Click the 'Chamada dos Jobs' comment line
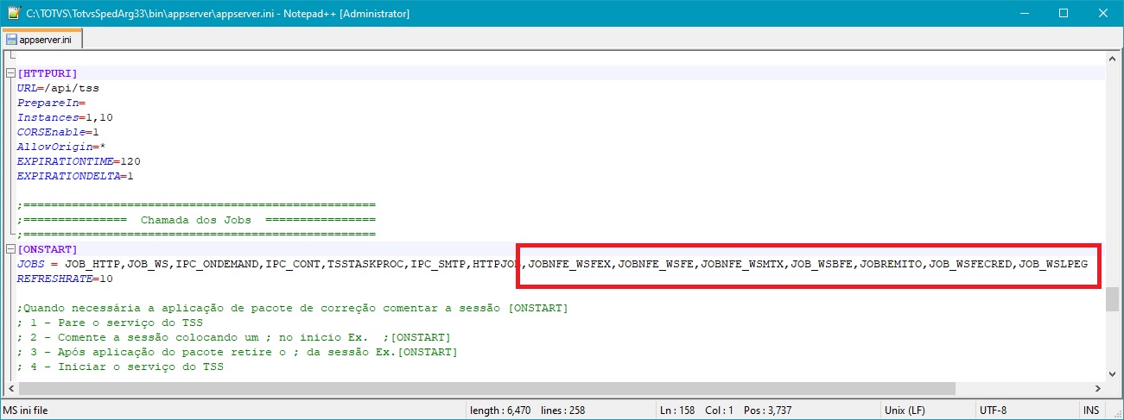The height and width of the screenshot is (420, 1124). [x=196, y=220]
